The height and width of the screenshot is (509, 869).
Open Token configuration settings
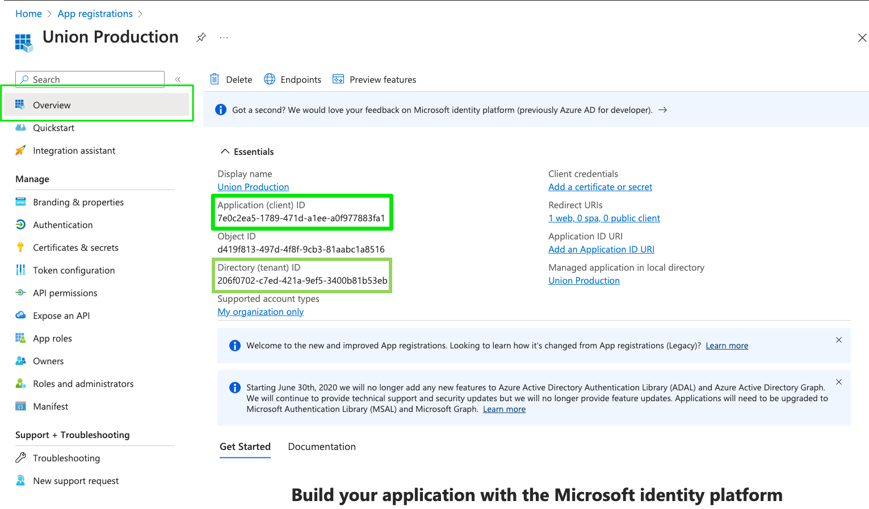pyautogui.click(x=74, y=270)
